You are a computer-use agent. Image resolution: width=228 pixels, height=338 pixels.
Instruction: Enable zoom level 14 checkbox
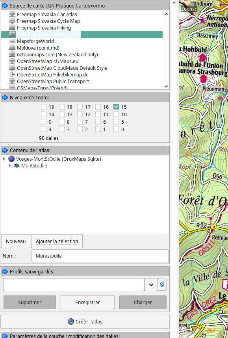(x=44, y=115)
